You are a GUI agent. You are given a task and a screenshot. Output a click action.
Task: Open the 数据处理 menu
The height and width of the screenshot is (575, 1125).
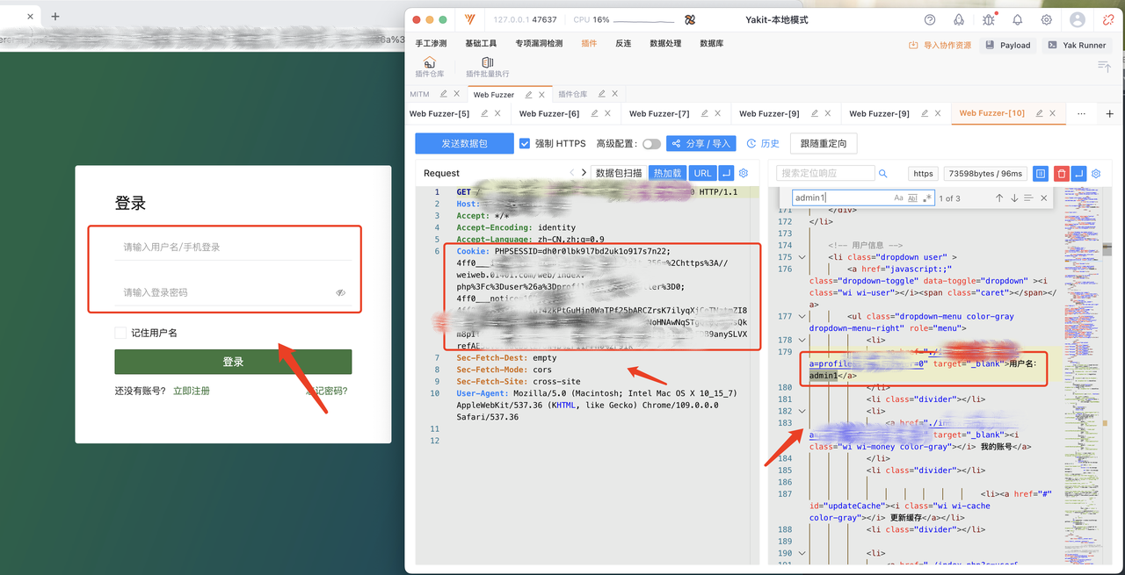665,43
